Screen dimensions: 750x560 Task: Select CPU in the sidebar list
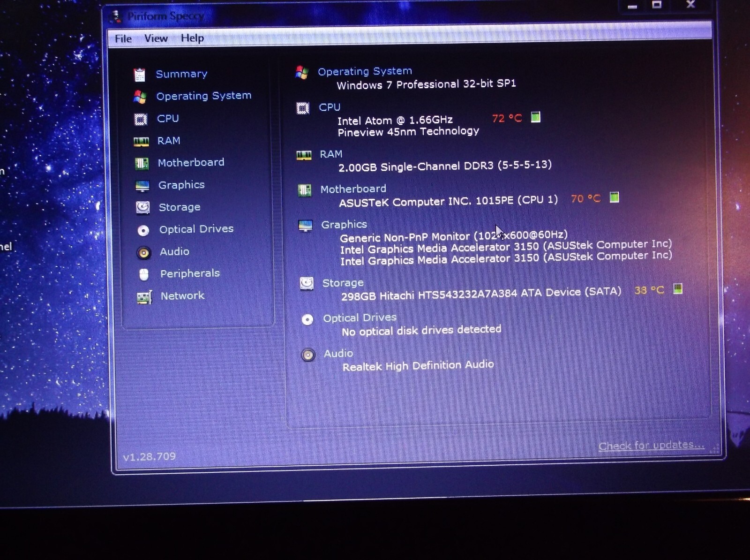168,118
